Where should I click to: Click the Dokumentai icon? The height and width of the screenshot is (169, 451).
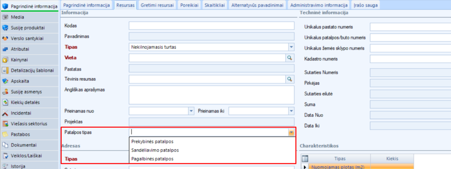5,145
